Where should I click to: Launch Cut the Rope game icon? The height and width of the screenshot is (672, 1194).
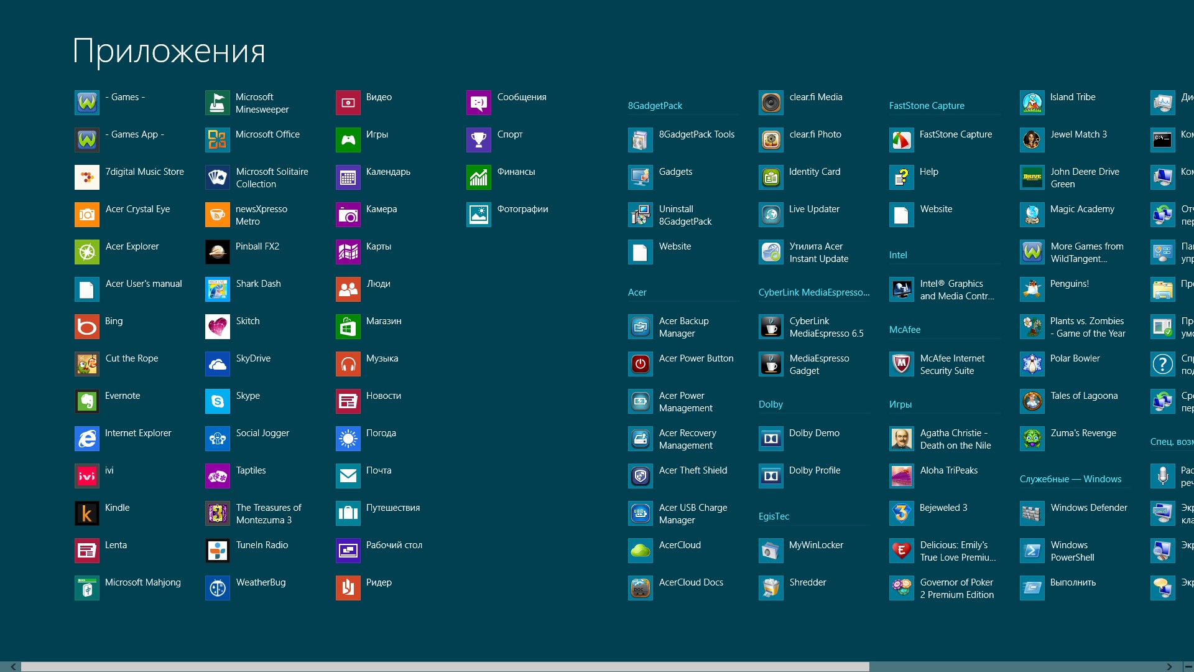(87, 364)
